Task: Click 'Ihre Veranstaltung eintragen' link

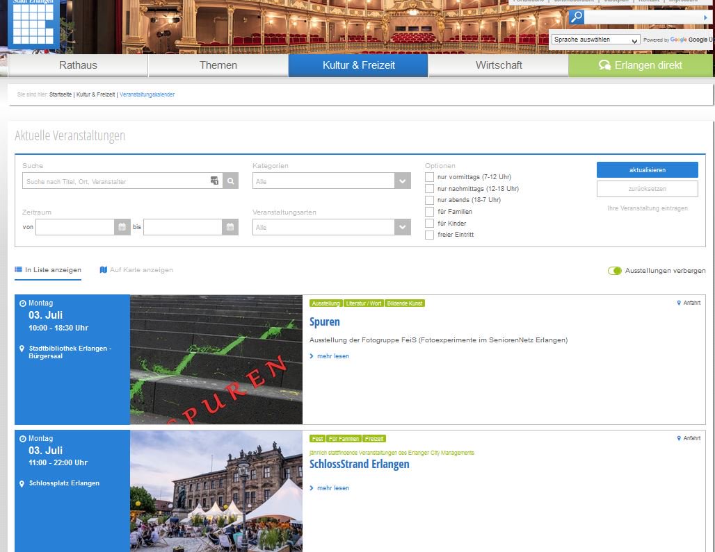Action: pyautogui.click(x=647, y=208)
